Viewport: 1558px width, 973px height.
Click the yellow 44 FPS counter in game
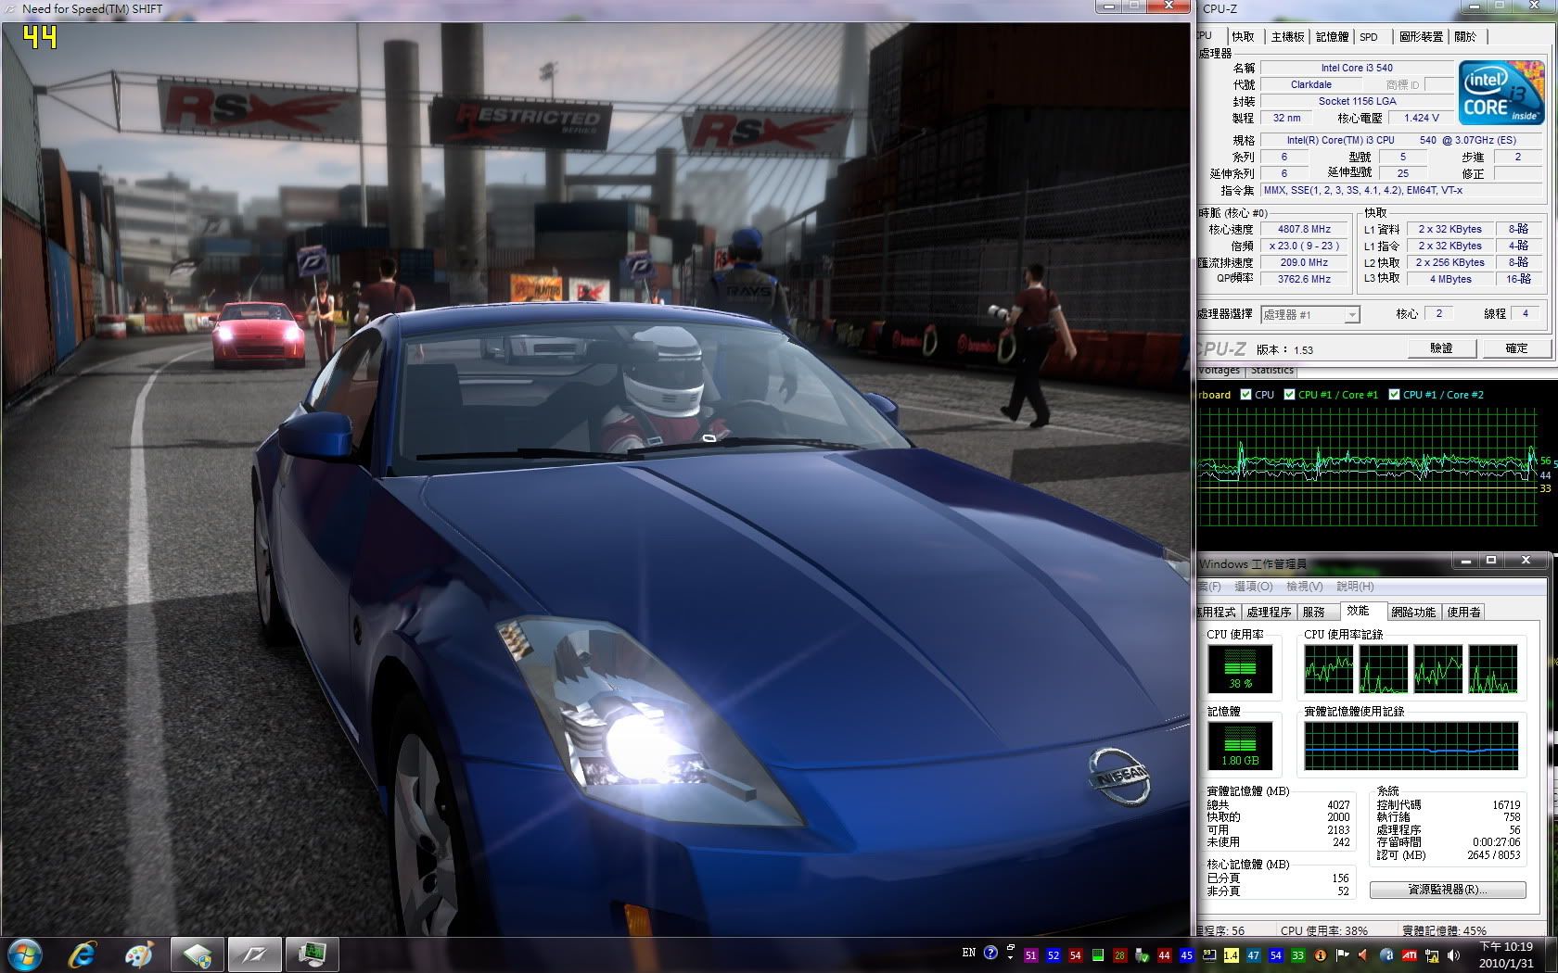40,37
